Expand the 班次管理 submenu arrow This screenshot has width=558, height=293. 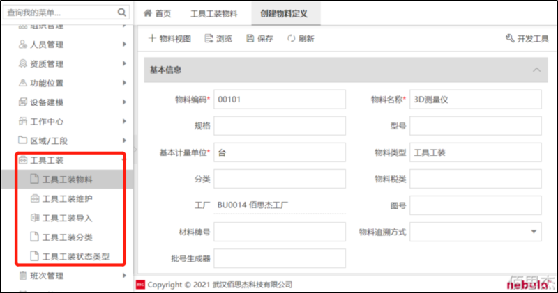tap(124, 276)
